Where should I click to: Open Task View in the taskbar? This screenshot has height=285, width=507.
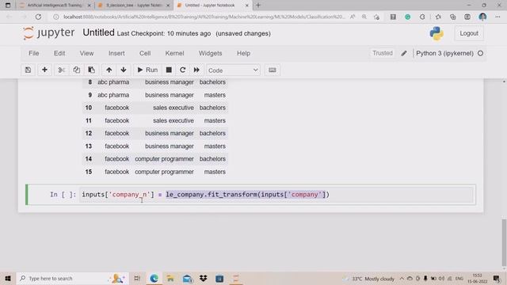(x=137, y=278)
